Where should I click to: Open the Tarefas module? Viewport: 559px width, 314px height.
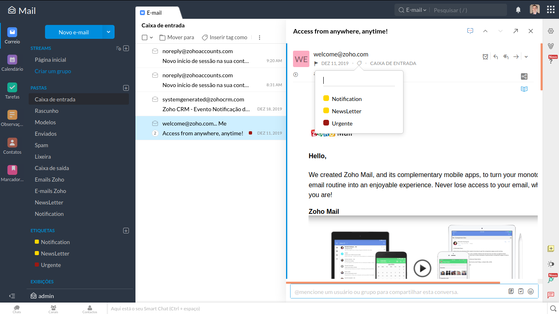pos(12,91)
